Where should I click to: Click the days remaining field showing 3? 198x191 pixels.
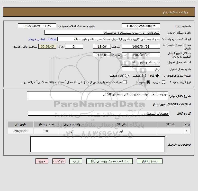pos(74,46)
